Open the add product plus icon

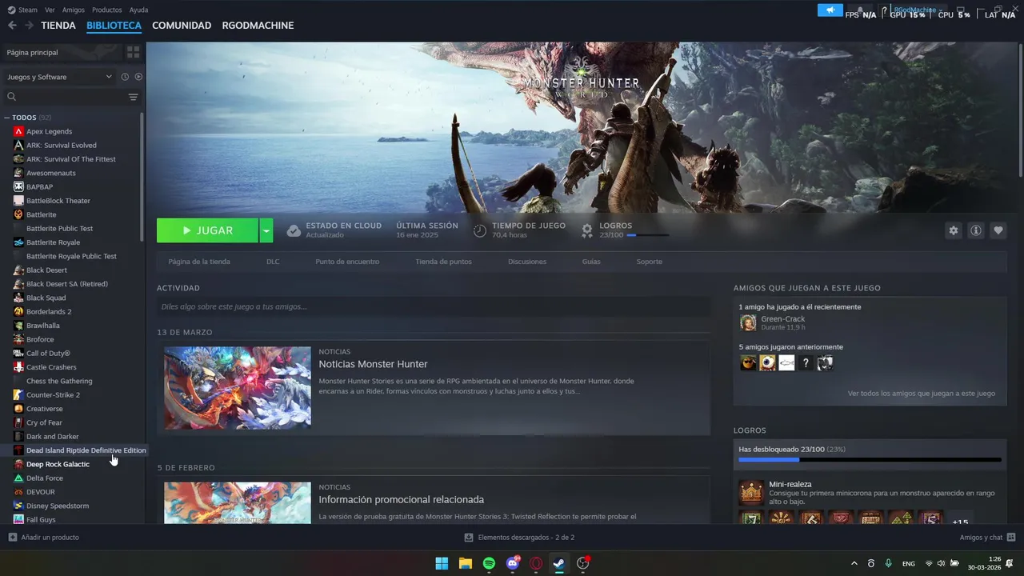12,538
